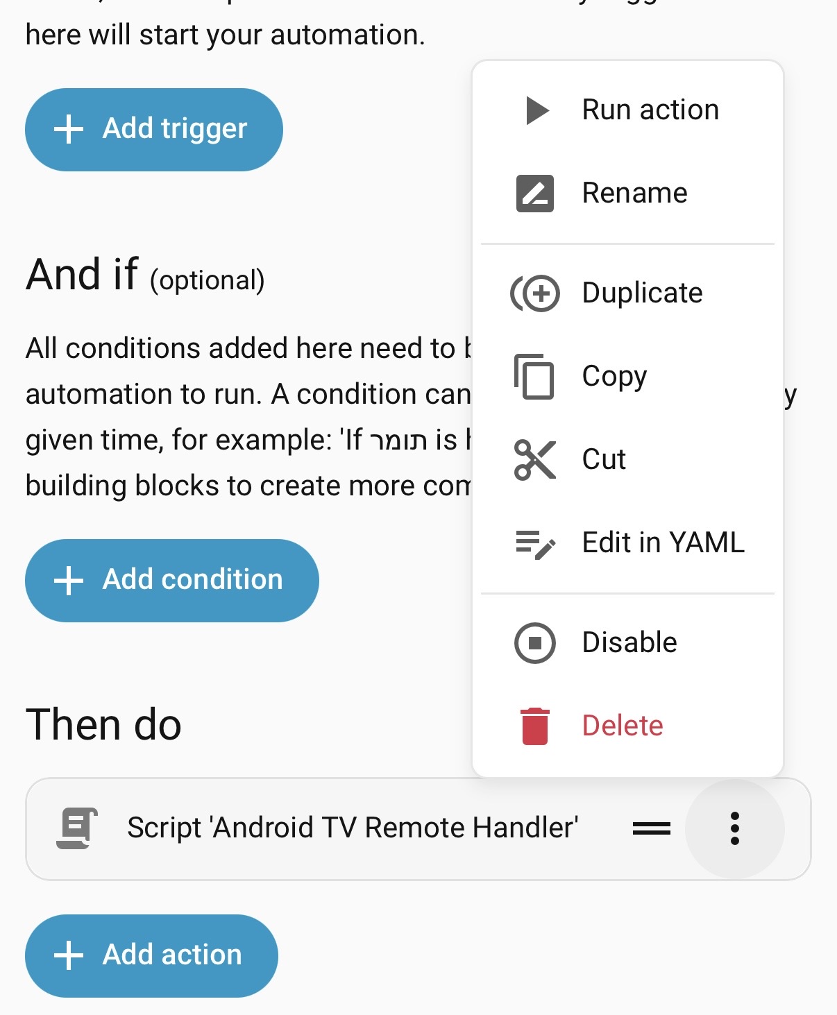Click the Edit in YAML icon
Screen dimensions: 837x1015
point(534,543)
